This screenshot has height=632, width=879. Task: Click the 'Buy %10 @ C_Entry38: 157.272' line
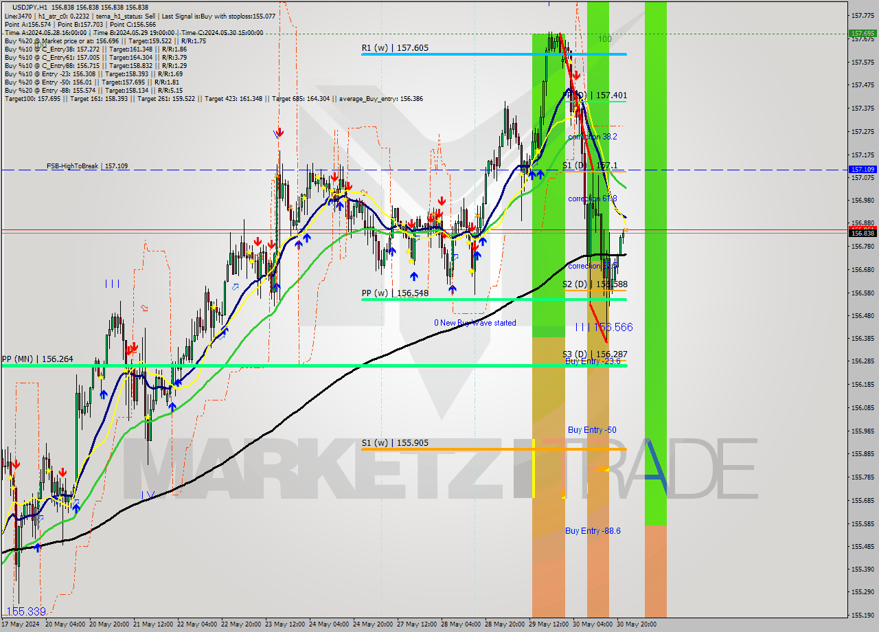(95, 49)
